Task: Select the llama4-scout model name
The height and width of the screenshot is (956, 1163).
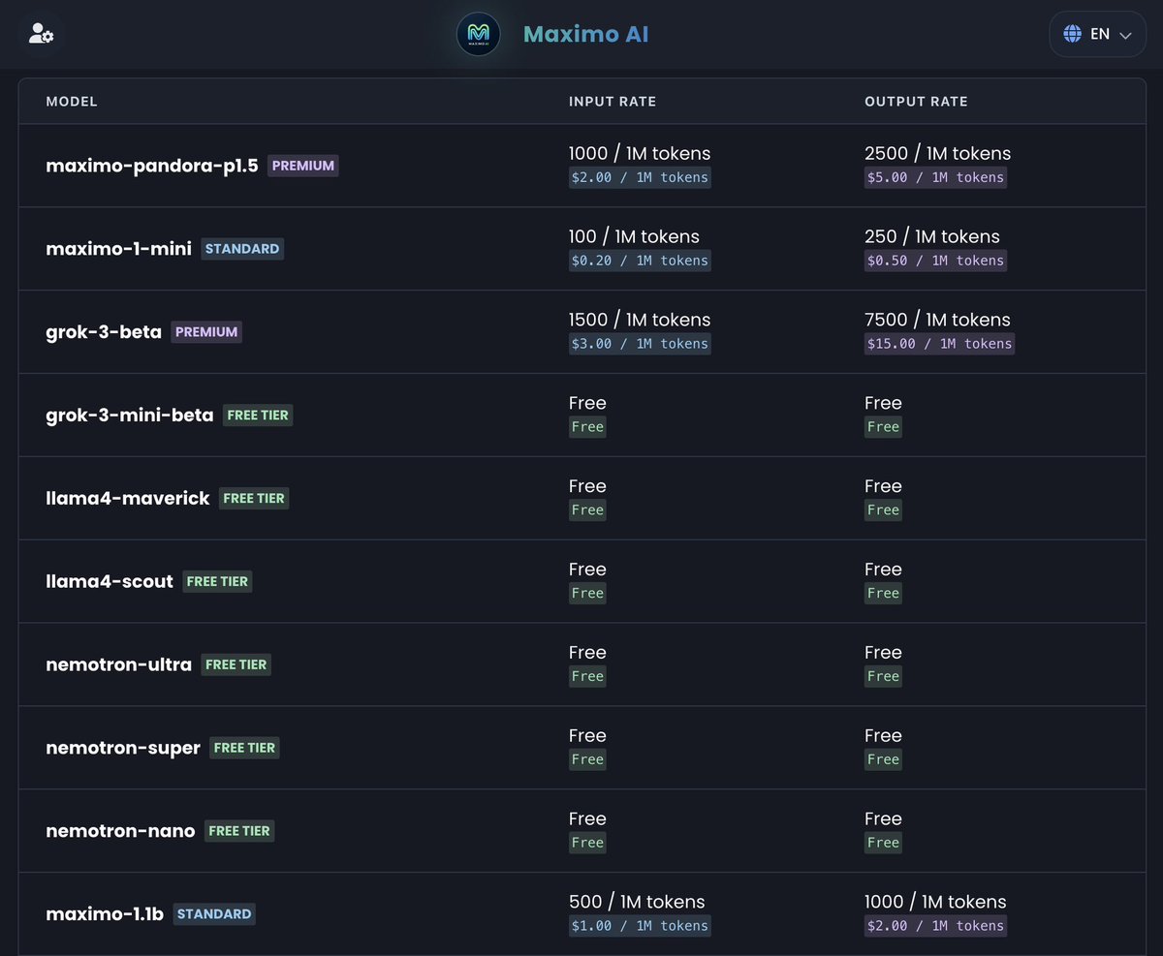Action: [110, 581]
